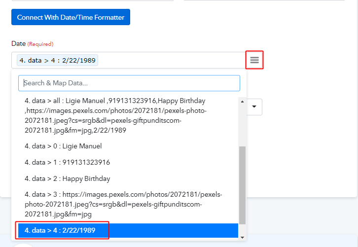Click the mapped date tag in Date field
The width and height of the screenshot is (358, 247).
(57, 60)
